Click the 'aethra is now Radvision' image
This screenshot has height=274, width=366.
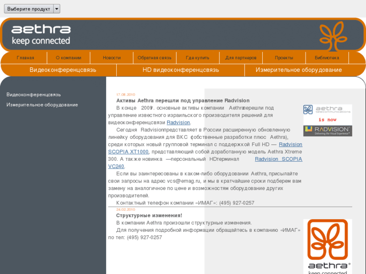tap(328, 120)
